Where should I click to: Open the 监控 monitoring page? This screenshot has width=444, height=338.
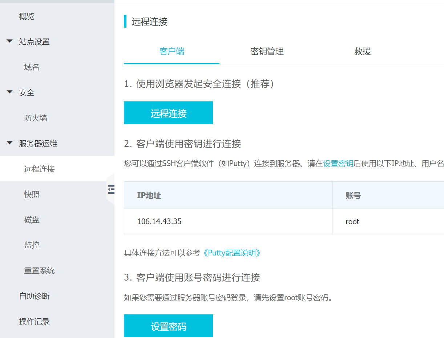click(32, 245)
